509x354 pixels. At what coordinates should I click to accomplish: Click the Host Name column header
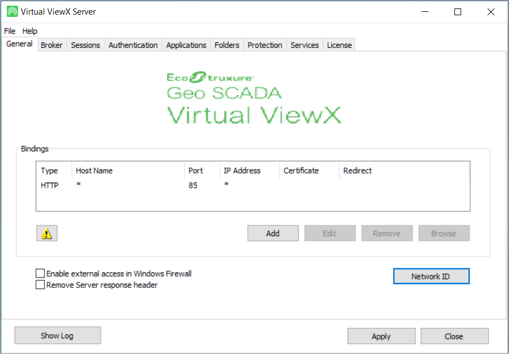94,171
